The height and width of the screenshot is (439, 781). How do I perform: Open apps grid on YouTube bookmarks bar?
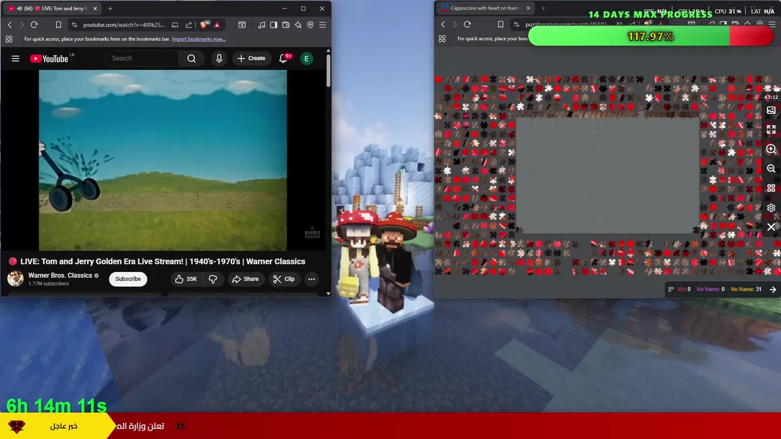[x=9, y=39]
